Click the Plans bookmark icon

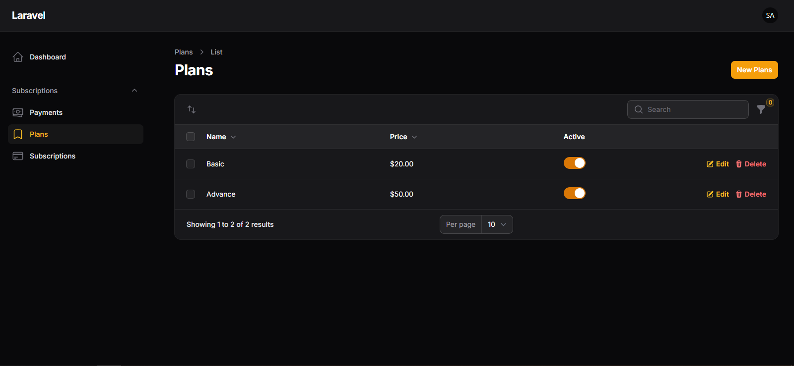click(18, 134)
